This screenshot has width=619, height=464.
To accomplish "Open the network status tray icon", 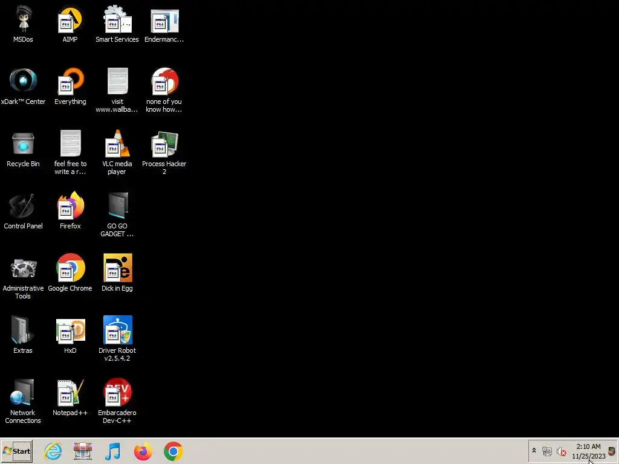I will click(546, 451).
